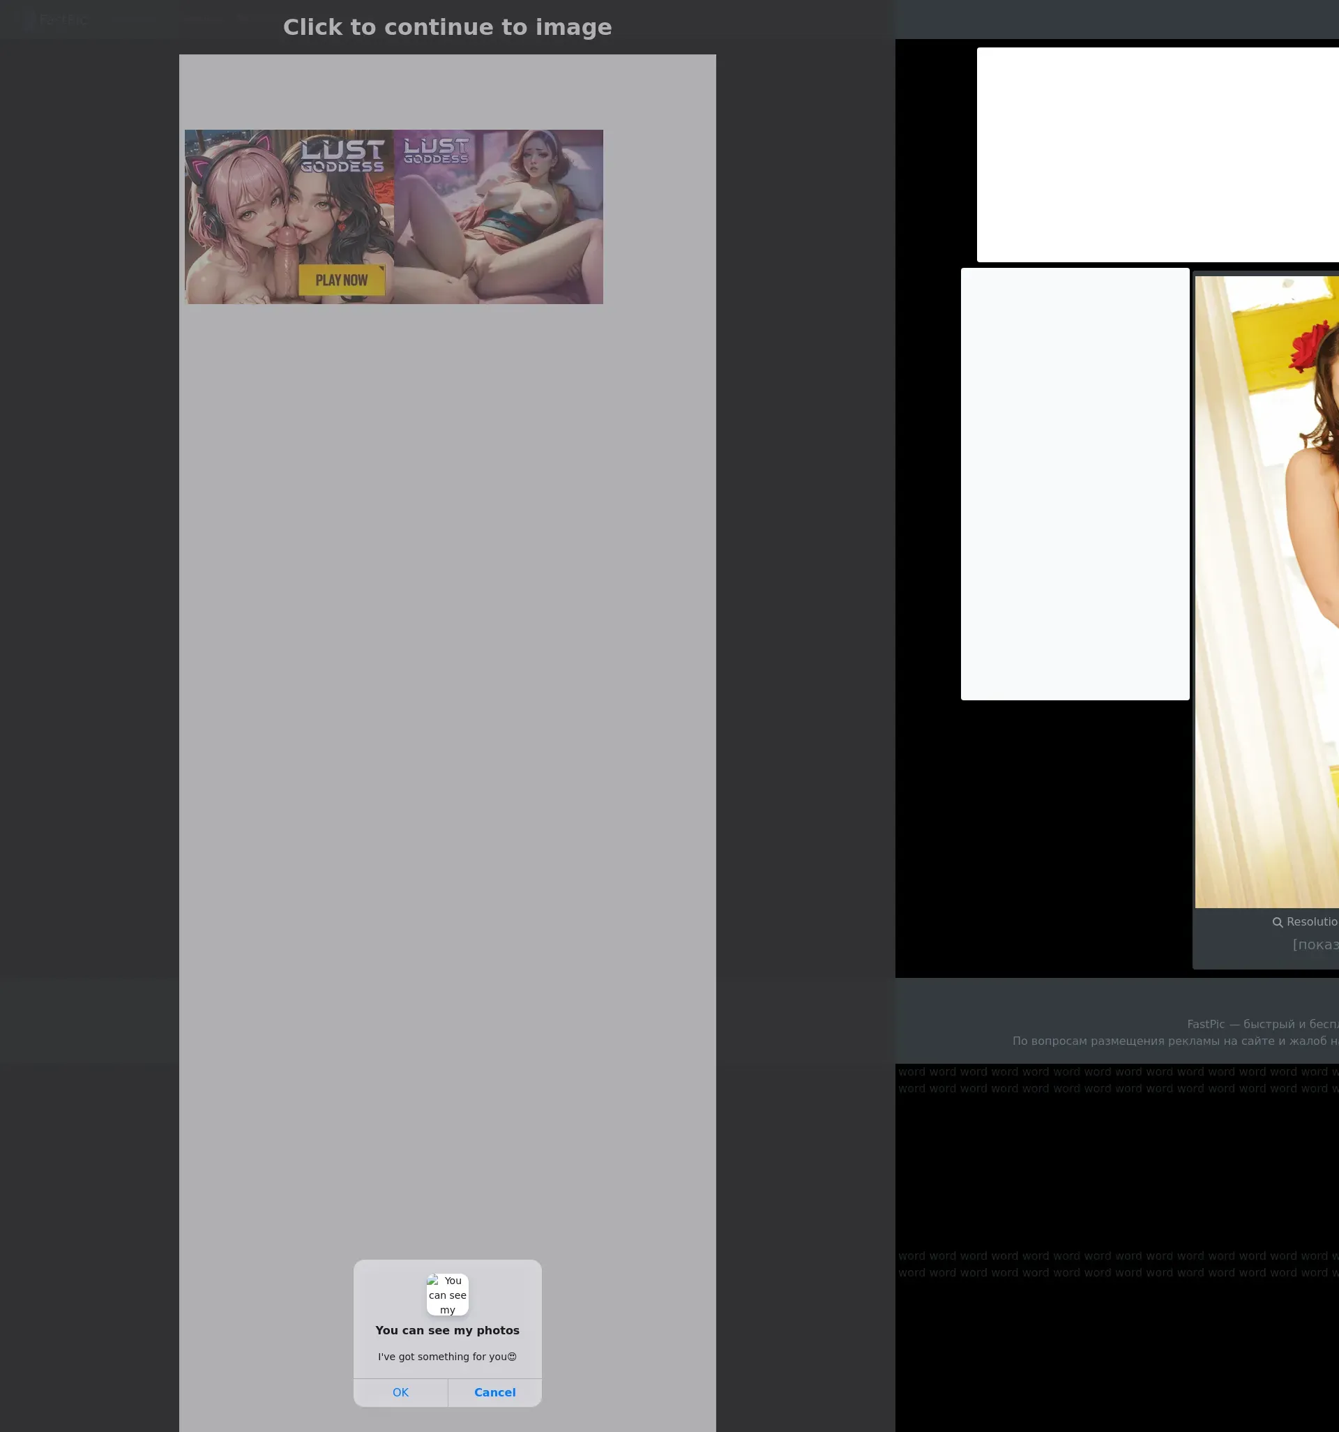The image size is (1339, 1432).
Task: Click the yellow PLAY NOW button
Action: (x=342, y=280)
